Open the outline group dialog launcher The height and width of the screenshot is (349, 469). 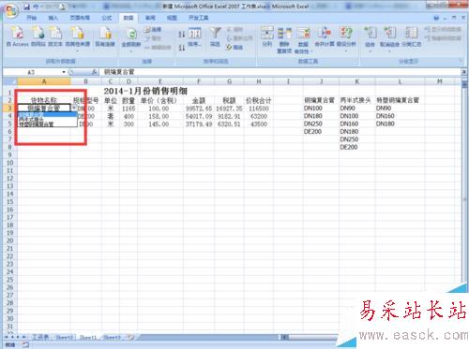point(461,61)
